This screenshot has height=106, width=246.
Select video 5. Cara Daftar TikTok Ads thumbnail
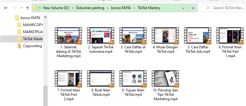pos(198,35)
